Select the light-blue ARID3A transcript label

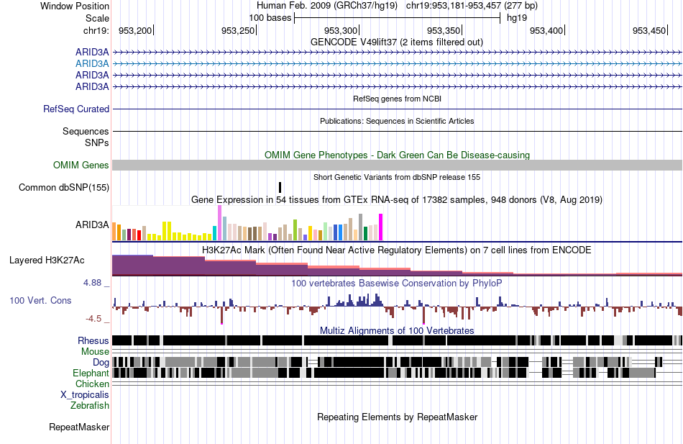92,63
